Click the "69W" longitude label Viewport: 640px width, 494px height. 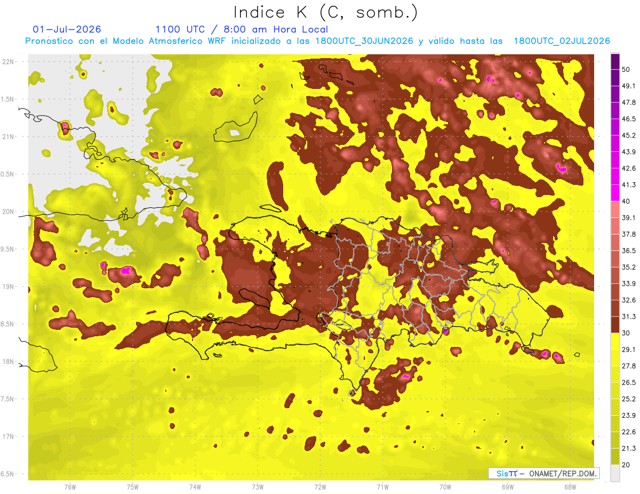point(507,487)
